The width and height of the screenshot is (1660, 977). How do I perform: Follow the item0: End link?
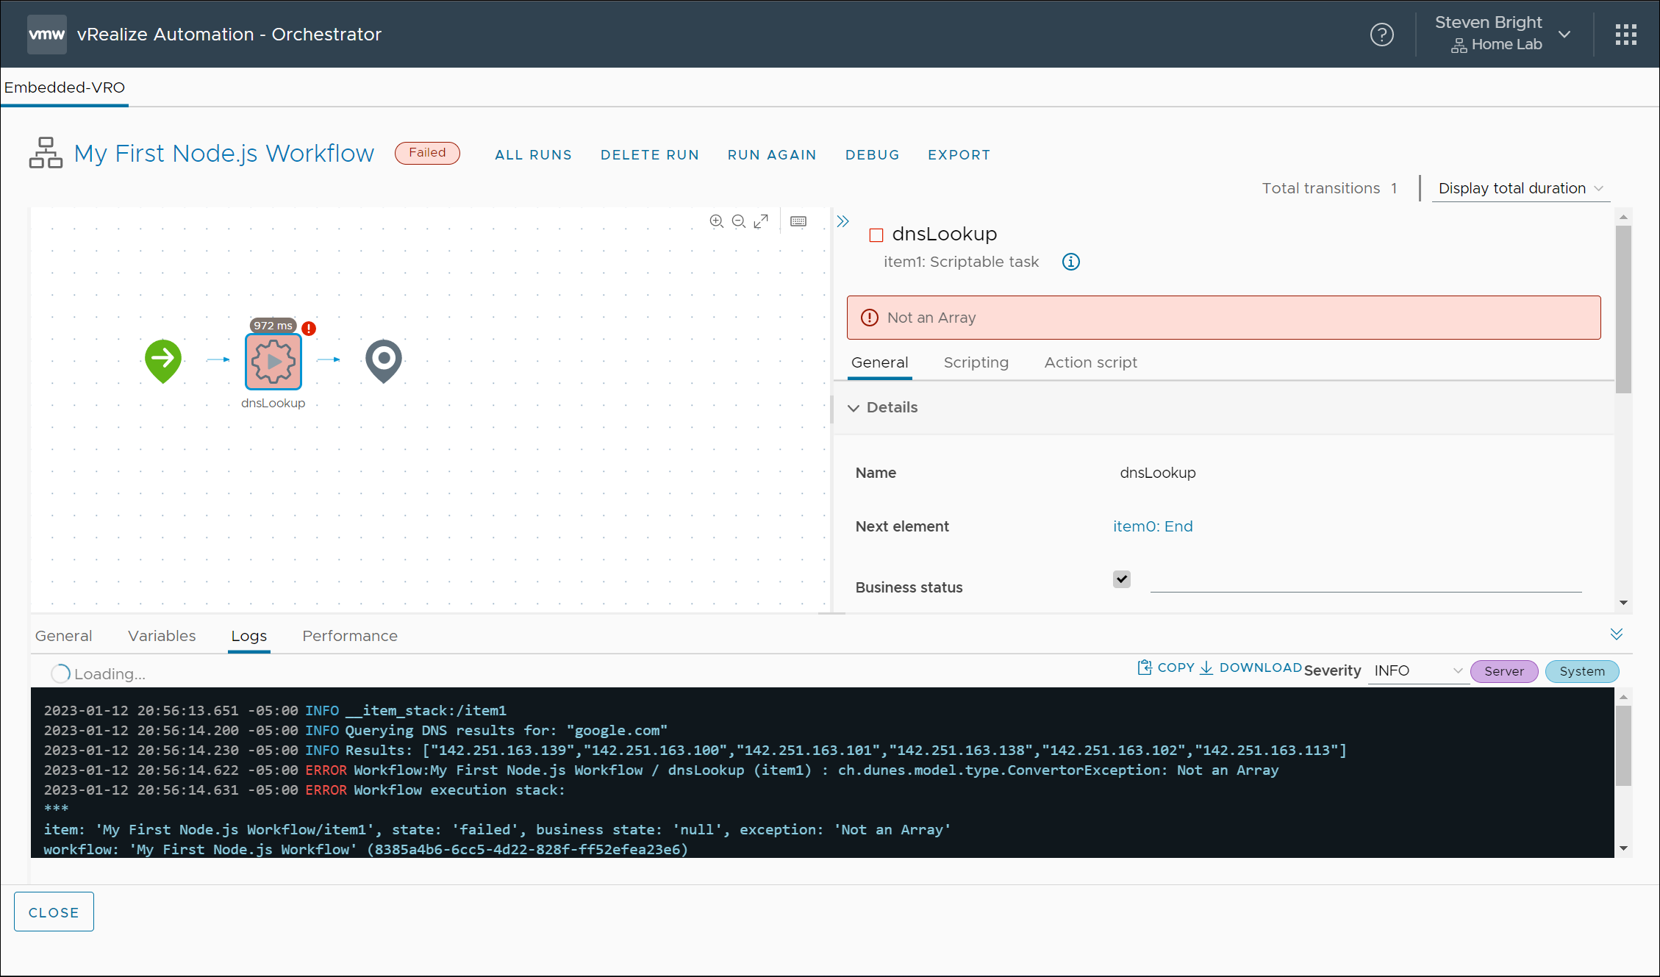(1152, 526)
